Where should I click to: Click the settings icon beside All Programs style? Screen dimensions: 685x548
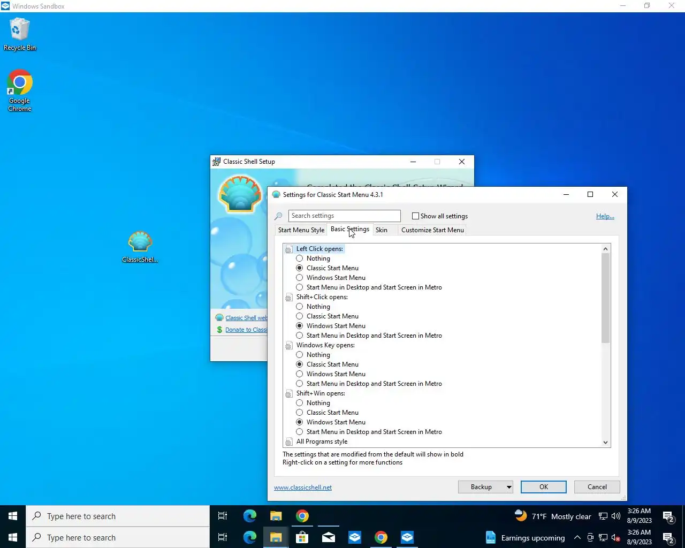point(289,442)
